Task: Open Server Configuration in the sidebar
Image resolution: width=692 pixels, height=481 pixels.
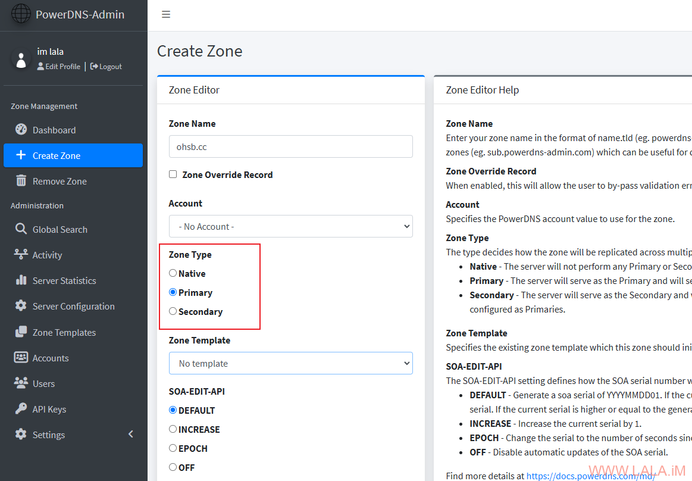Action: (x=73, y=306)
